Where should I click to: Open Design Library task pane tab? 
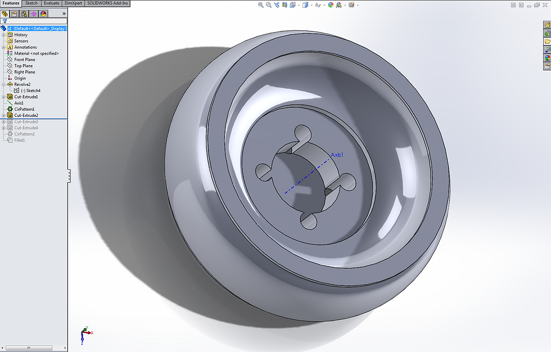tap(547, 33)
